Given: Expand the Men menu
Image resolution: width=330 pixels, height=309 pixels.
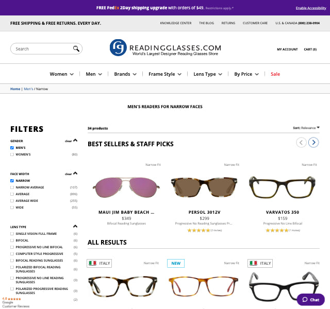Looking at the screenshot, I should pos(94,74).
